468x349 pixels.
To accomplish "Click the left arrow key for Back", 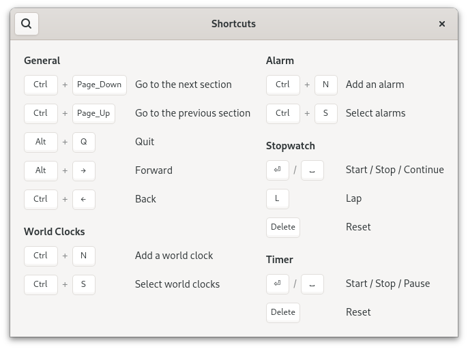I will [84, 199].
